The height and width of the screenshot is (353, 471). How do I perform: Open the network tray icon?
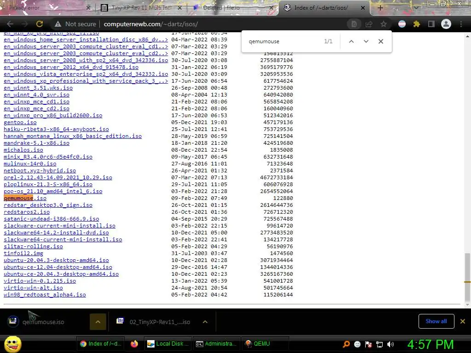pyautogui.click(x=379, y=344)
